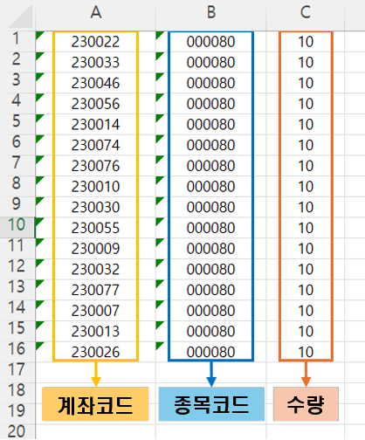Click 000080 cell in row 8

(x=211, y=186)
